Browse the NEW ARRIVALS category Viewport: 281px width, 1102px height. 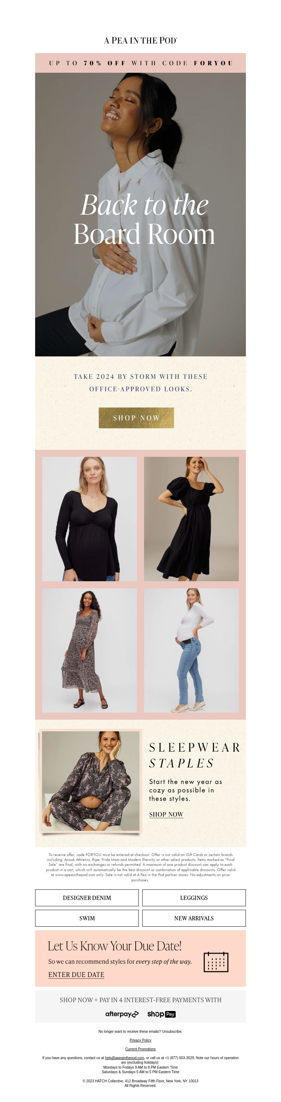194,918
